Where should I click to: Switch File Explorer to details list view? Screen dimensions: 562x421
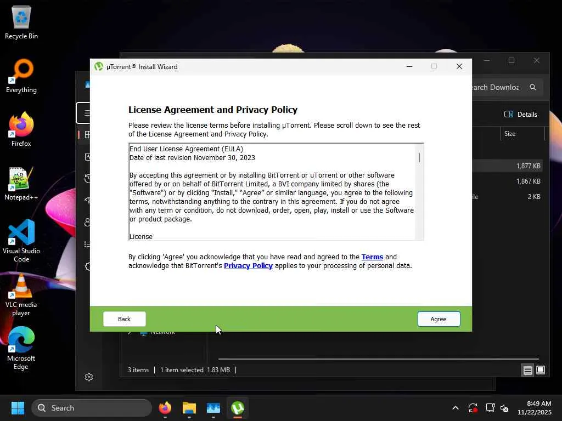click(x=527, y=370)
